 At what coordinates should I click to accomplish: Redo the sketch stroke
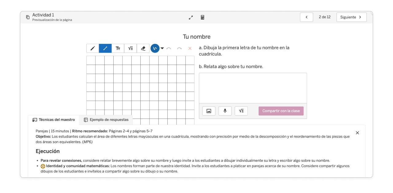point(179,48)
